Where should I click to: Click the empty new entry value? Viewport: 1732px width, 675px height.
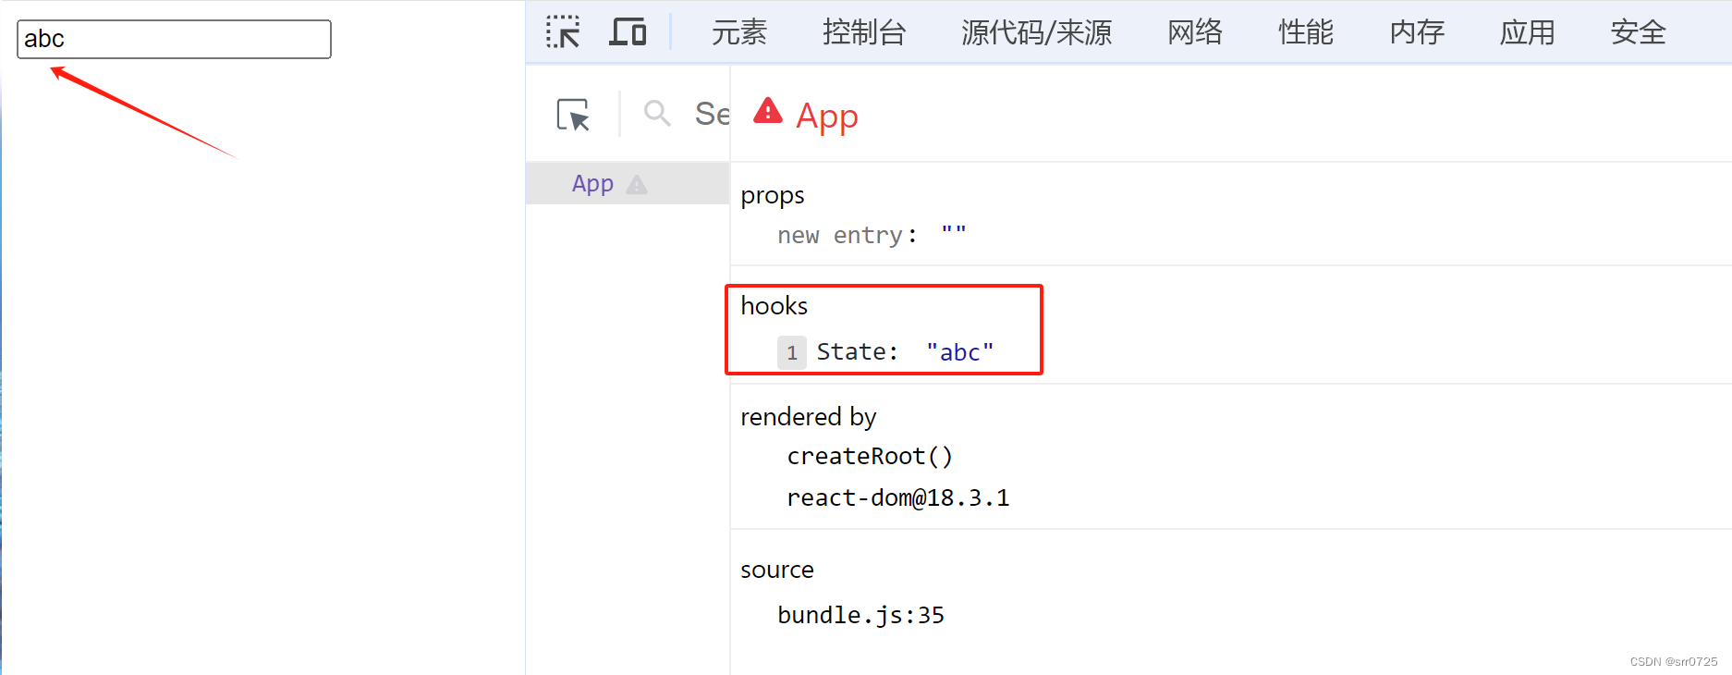click(x=954, y=235)
